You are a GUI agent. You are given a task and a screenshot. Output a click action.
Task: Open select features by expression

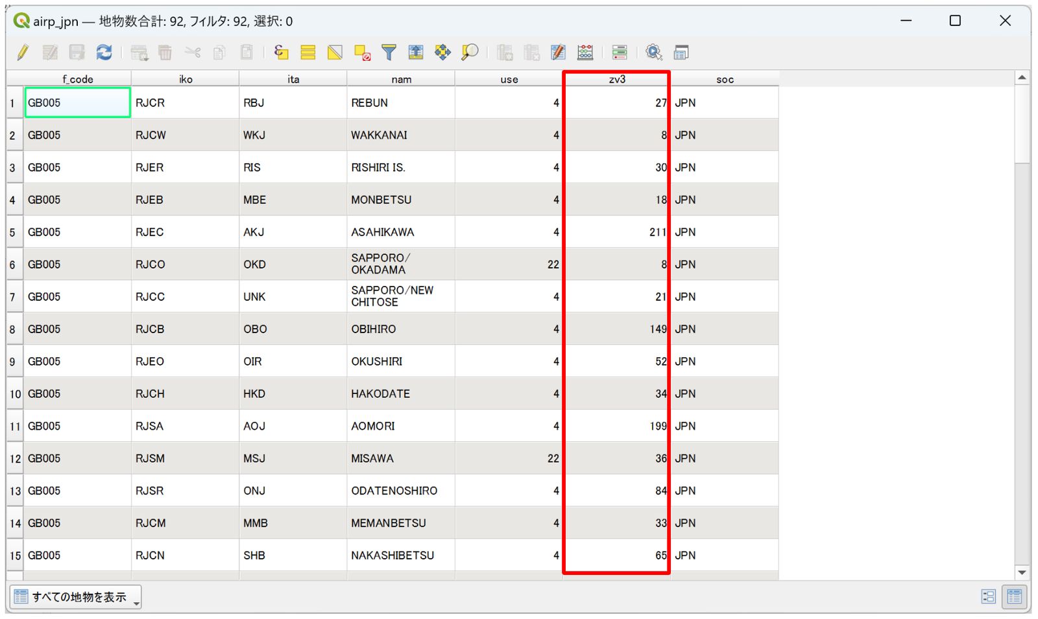tap(281, 53)
